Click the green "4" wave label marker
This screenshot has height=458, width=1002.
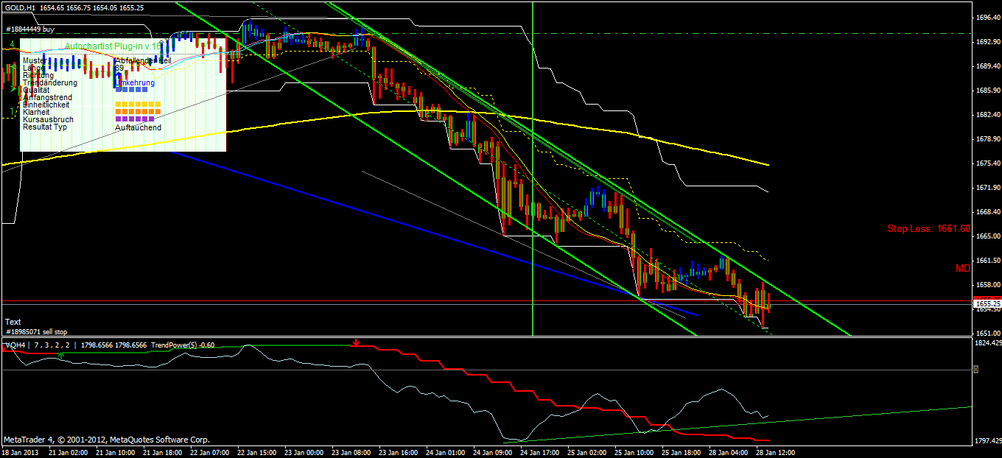click(x=13, y=44)
